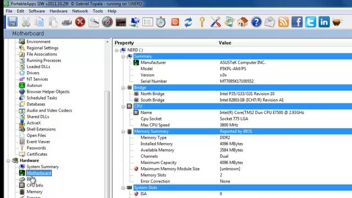The image size is (352, 198).
Task: Select Loaded DLLs in the tree
Action: point(38,67)
